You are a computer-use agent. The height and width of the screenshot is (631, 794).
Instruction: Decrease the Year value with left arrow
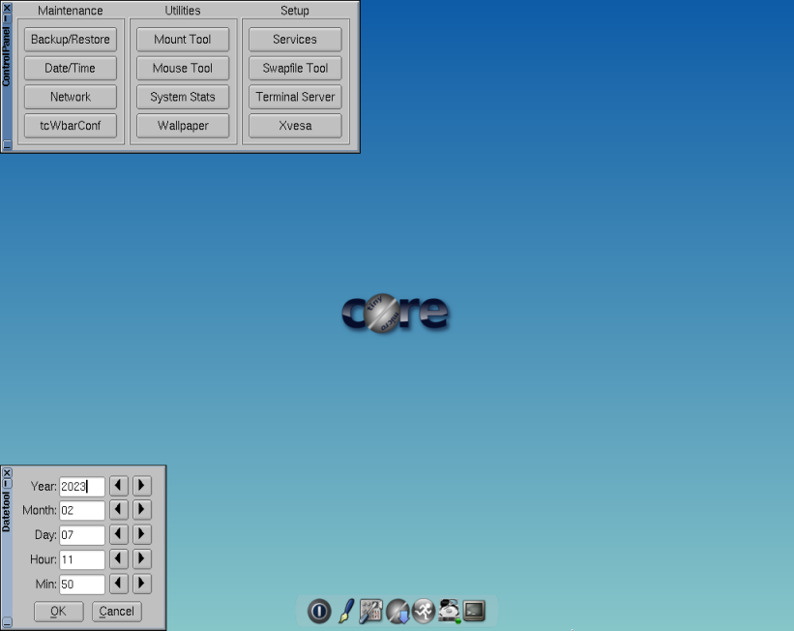[x=119, y=486]
